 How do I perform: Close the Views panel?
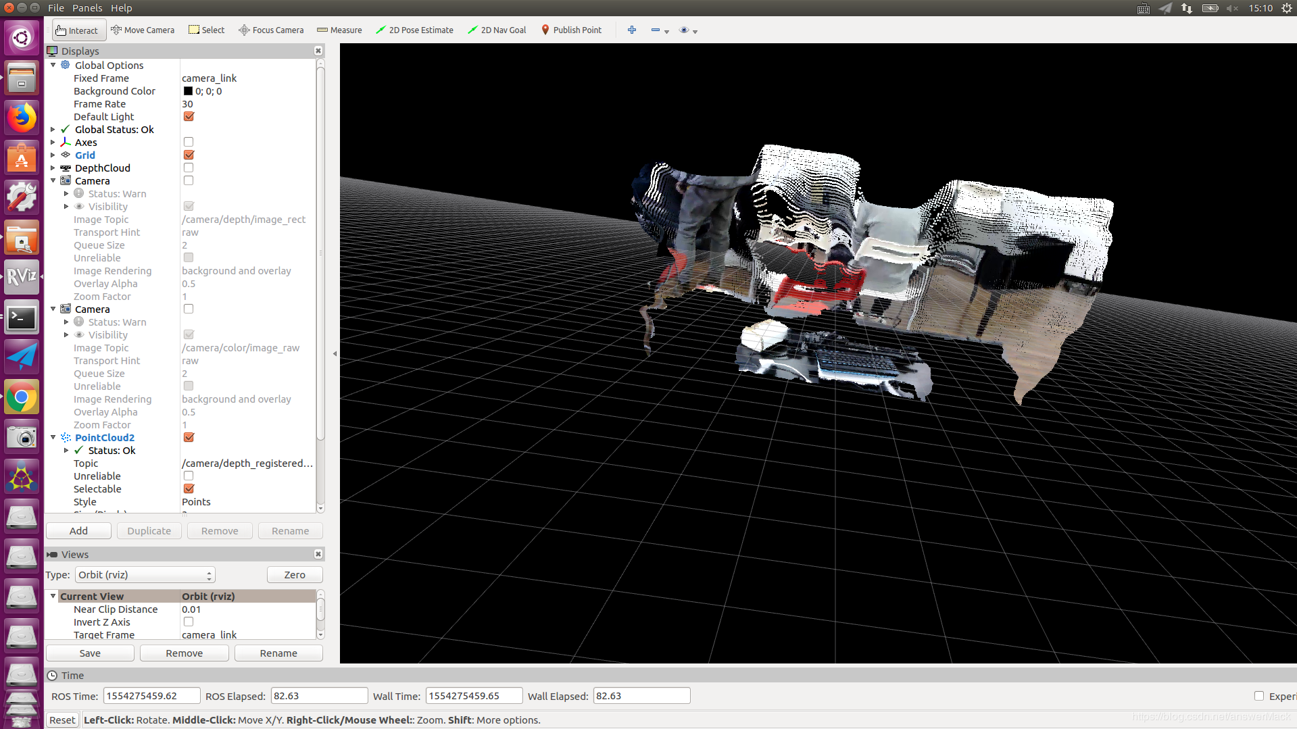[318, 554]
